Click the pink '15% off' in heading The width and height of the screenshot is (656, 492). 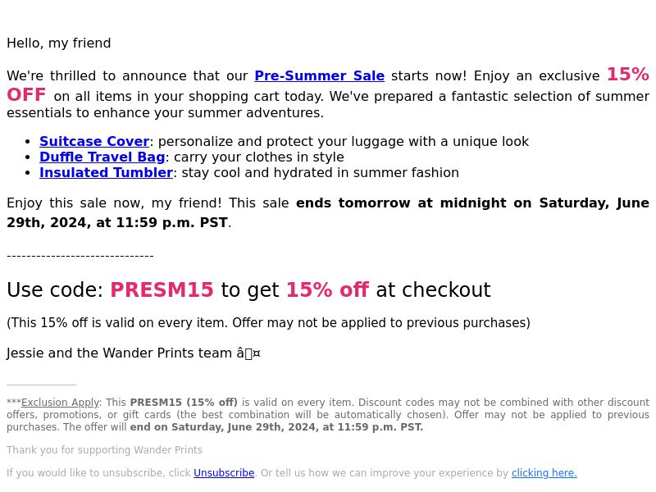[x=327, y=289]
